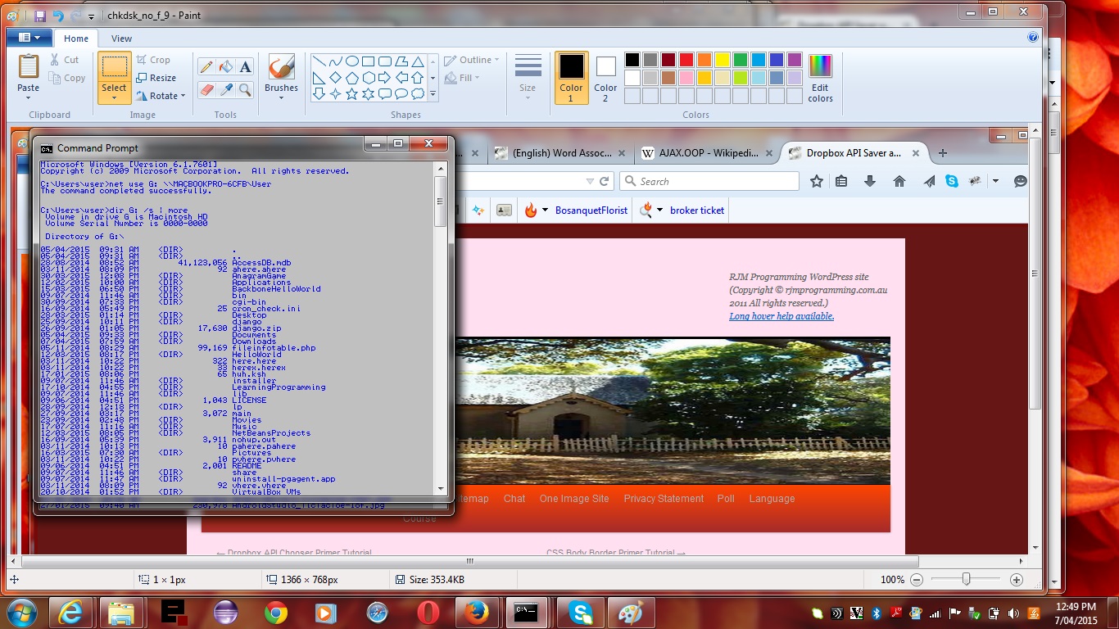The image size is (1119, 629).
Task: Expand the Brushes dropdown
Action: click(x=281, y=98)
